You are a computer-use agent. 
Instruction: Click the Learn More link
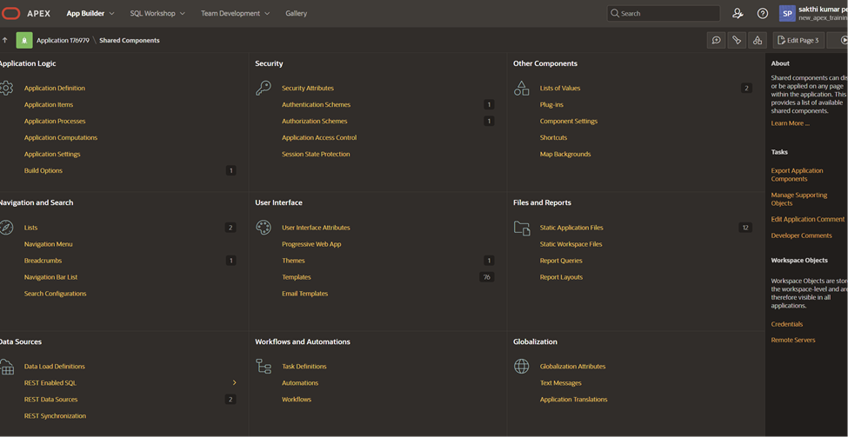coord(790,123)
